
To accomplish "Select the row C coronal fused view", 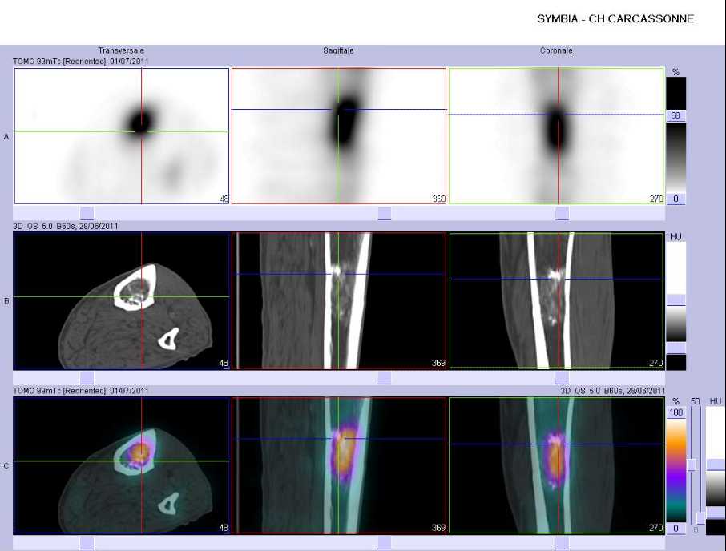I will pyautogui.click(x=556, y=465).
